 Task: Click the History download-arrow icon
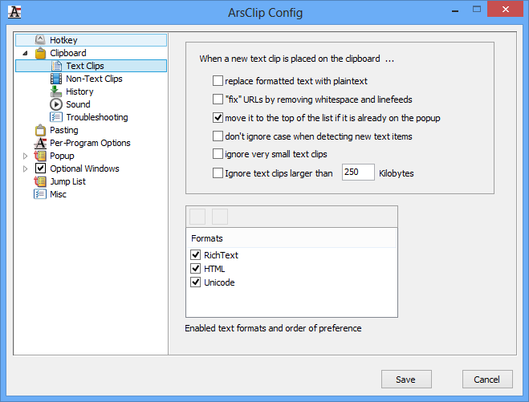click(x=56, y=91)
